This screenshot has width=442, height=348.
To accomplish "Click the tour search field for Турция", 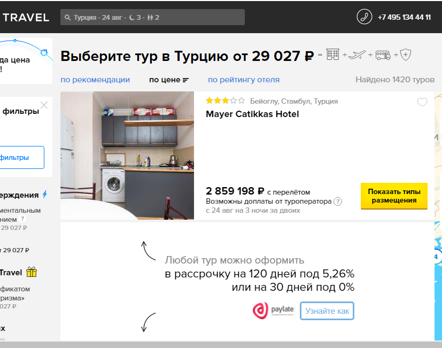I will (152, 17).
